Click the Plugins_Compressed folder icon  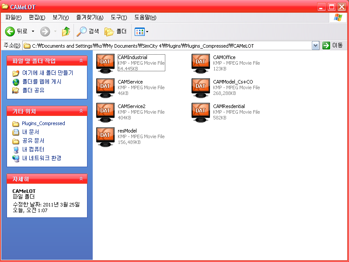coord(16,123)
